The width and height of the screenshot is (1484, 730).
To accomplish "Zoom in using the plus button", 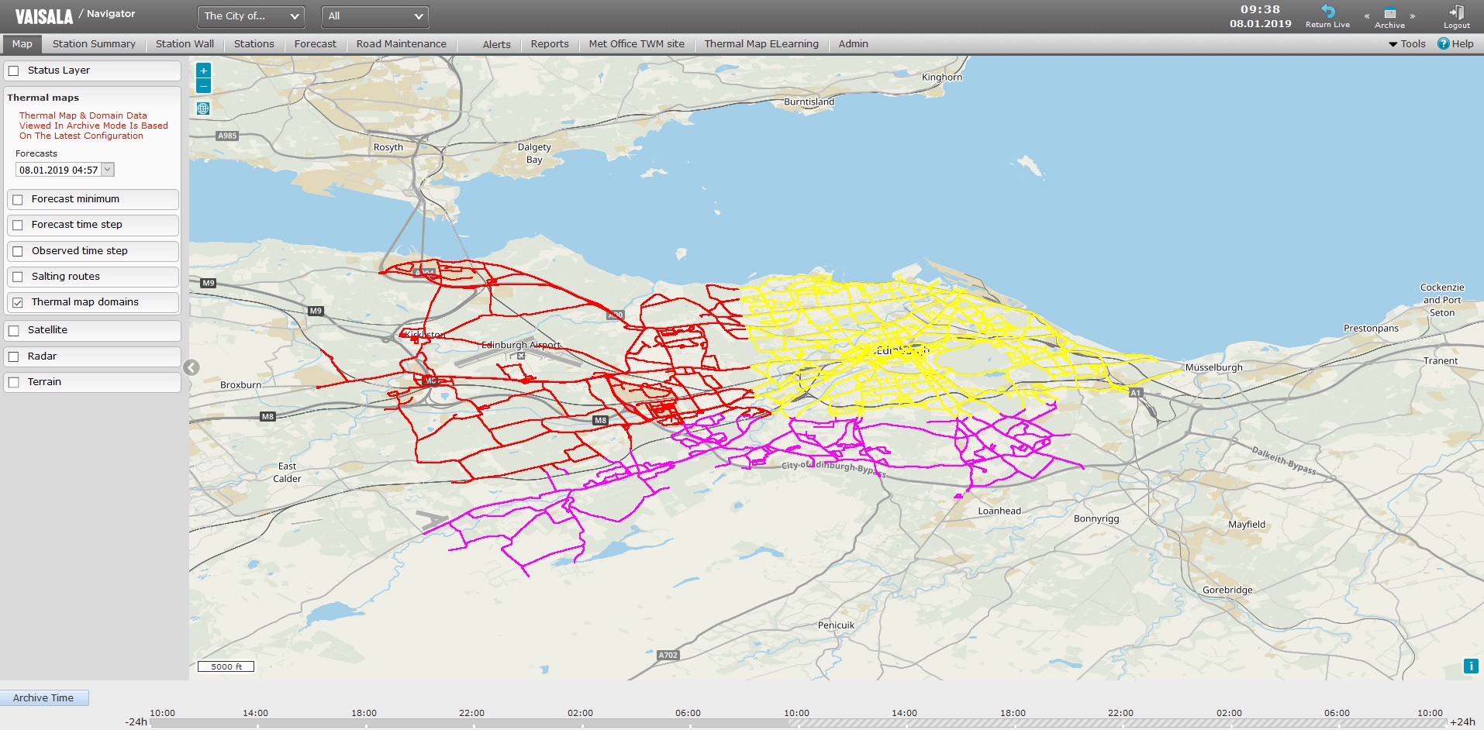I will pyautogui.click(x=203, y=71).
